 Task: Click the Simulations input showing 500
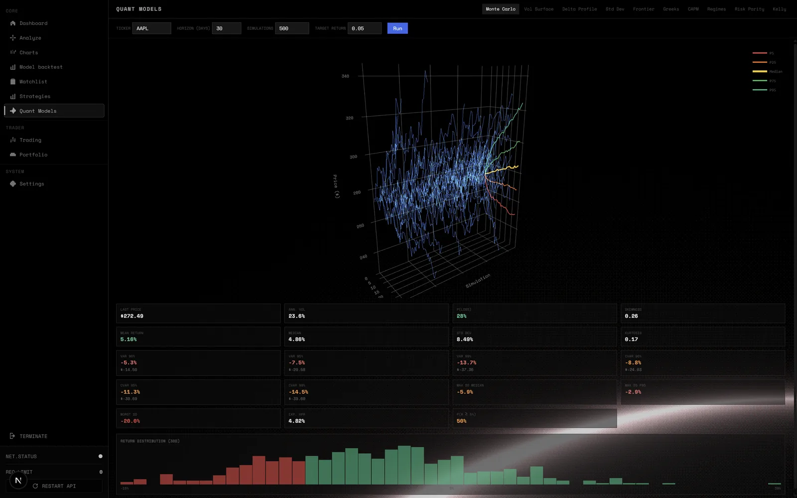(292, 28)
